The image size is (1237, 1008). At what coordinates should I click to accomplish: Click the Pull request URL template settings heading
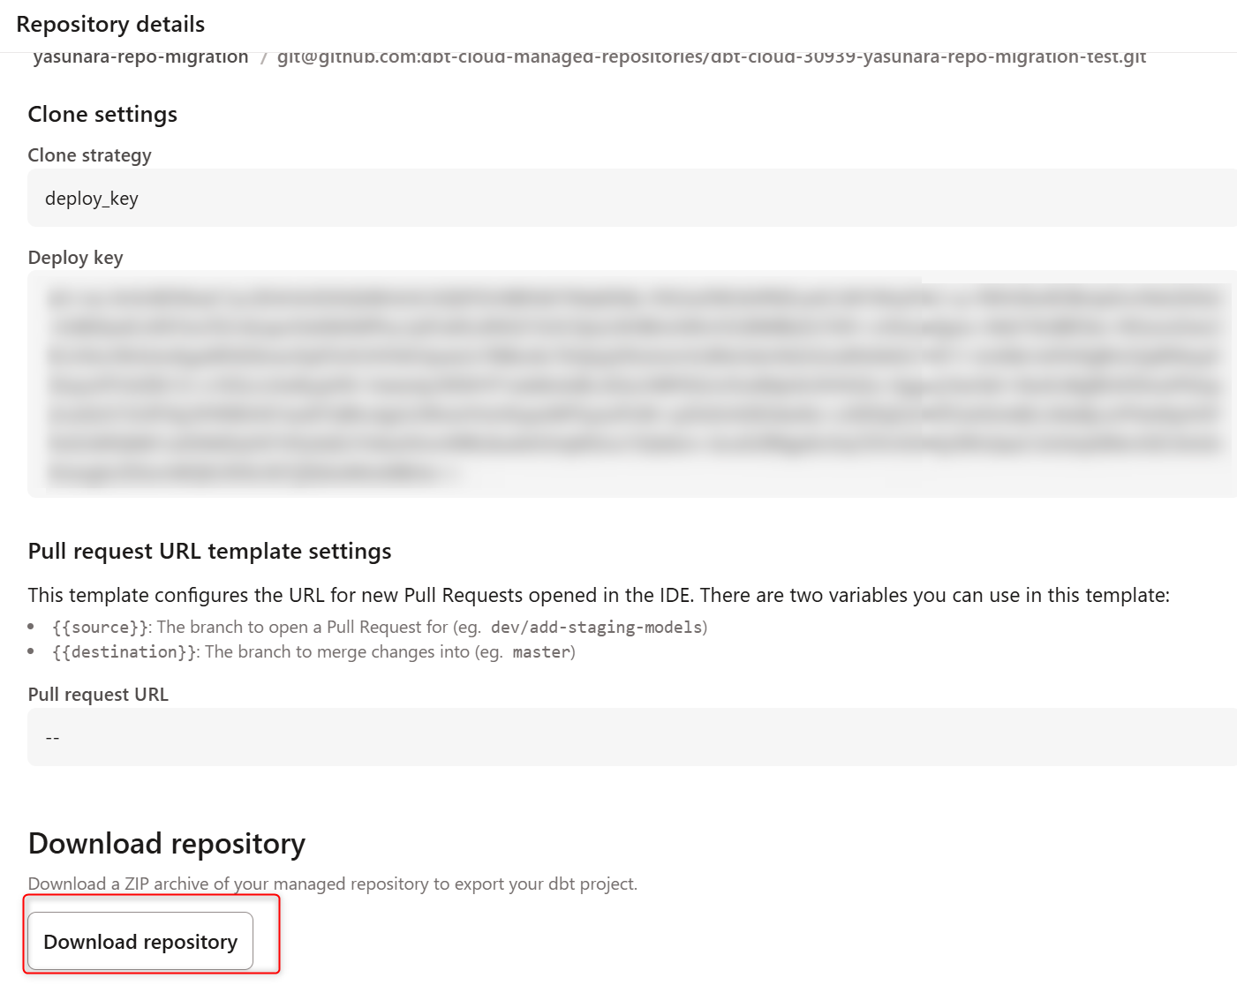209,551
